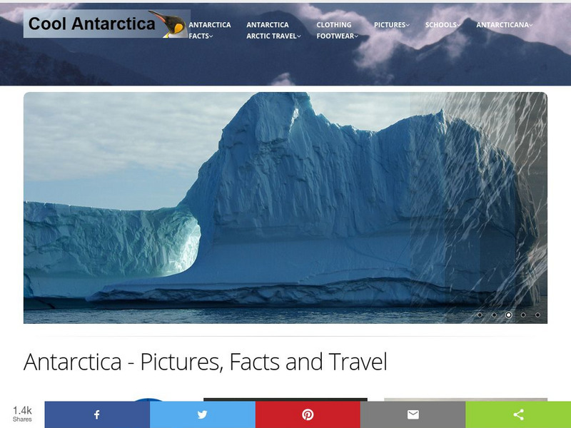Image resolution: width=571 pixels, height=428 pixels.
Task: Select the second slideshow dot
Action: (494, 315)
